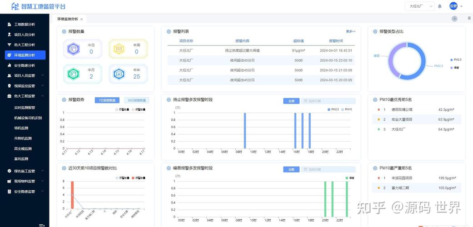Toggle the PM2.5 legend in the donut chart
Viewport: 473px width, 227px height.
click(x=455, y=59)
